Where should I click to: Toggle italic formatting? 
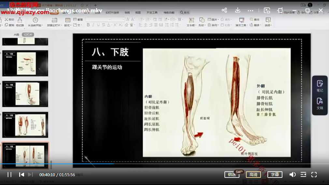[93, 25]
